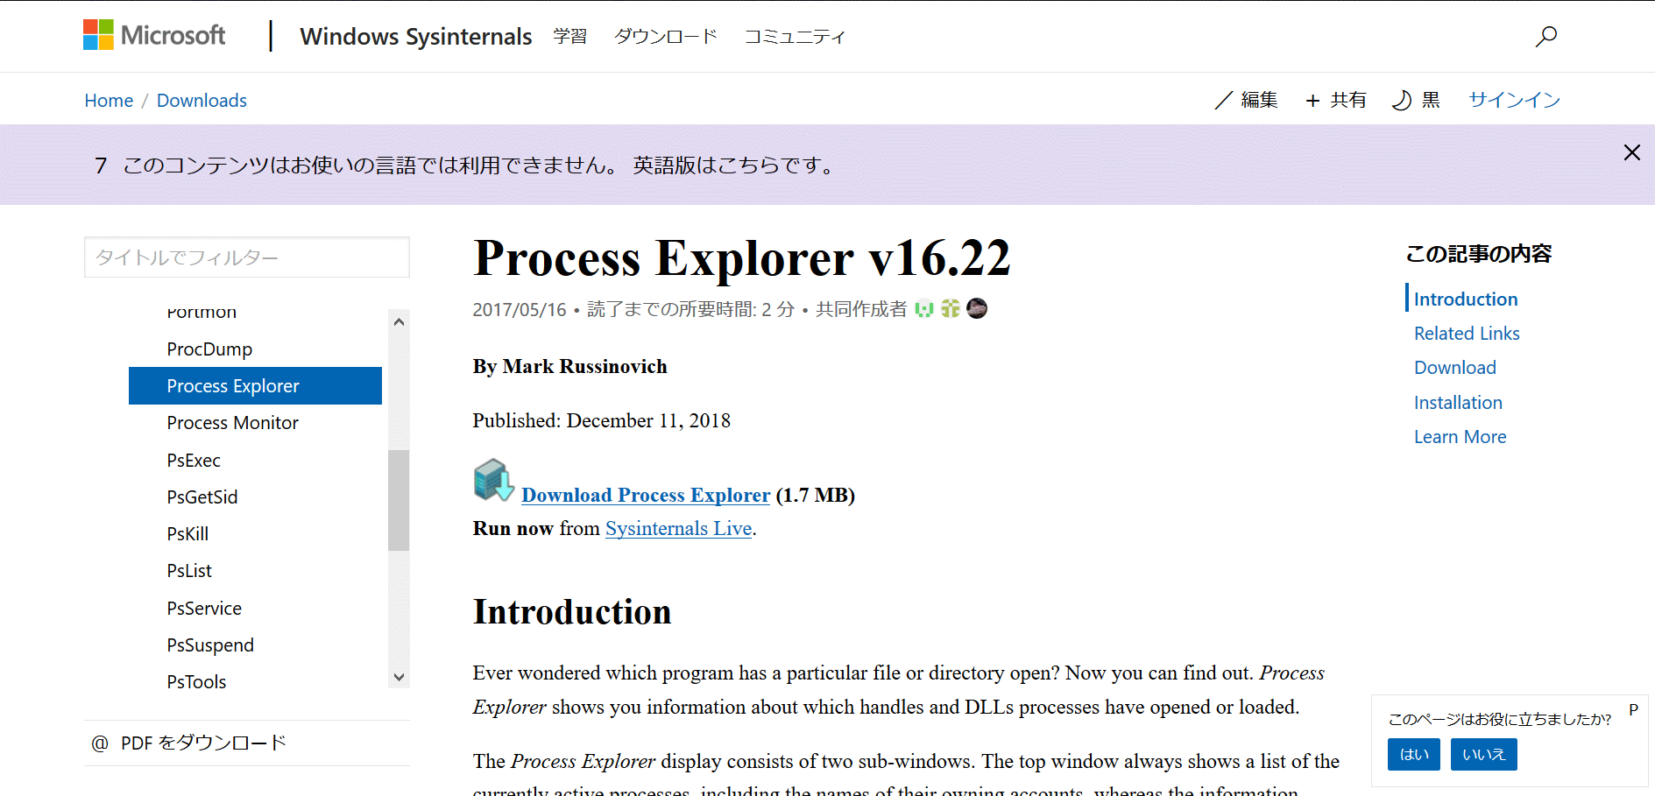Jump to Download section in contents

[1455, 368]
